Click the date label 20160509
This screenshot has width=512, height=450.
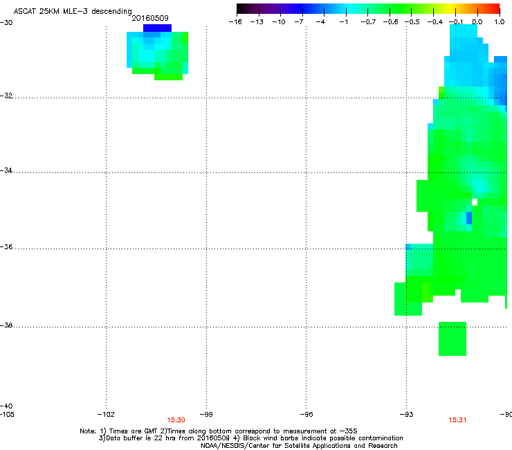click(150, 18)
